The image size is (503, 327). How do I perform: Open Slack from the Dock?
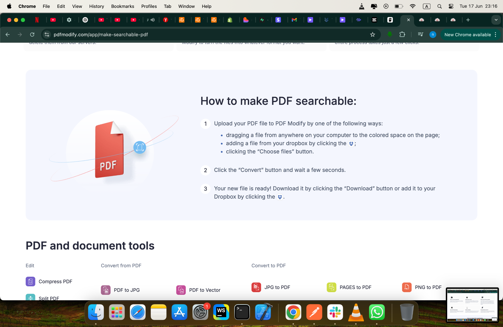tap(335, 312)
